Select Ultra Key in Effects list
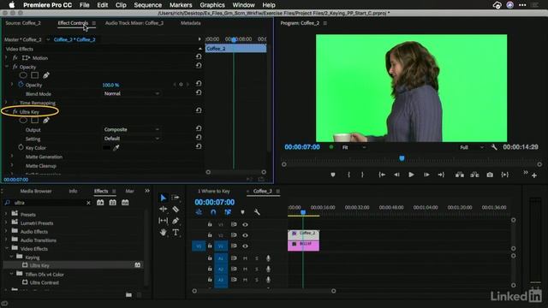 [x=39, y=265]
